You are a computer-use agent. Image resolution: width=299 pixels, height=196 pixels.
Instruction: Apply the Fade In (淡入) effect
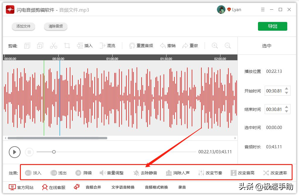pyautogui.click(x=33, y=173)
